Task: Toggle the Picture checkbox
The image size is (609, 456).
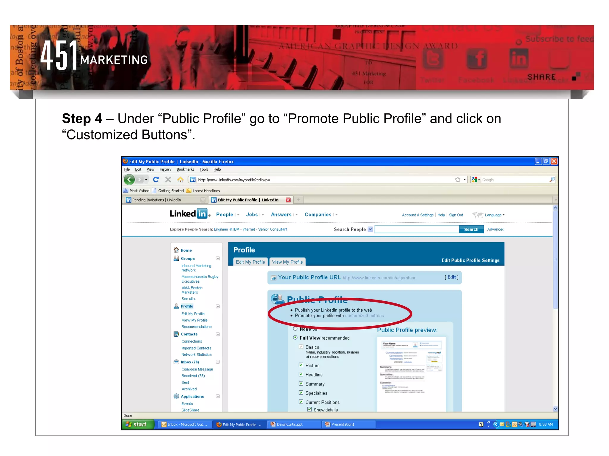Action: (301, 365)
